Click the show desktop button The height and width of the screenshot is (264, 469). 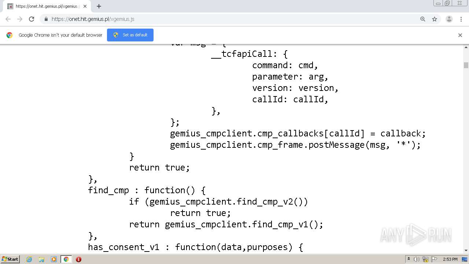pyautogui.click(x=465, y=259)
